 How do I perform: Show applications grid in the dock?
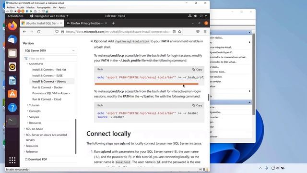coord(12,160)
